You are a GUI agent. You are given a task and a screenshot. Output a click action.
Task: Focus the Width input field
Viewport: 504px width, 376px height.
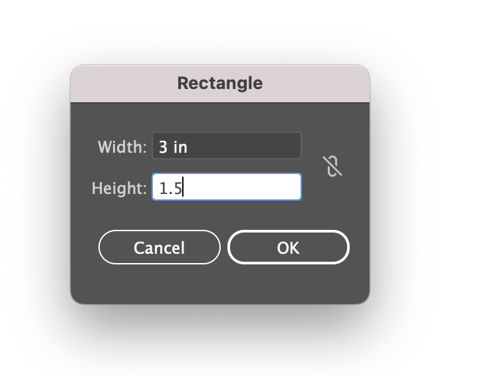tap(227, 145)
